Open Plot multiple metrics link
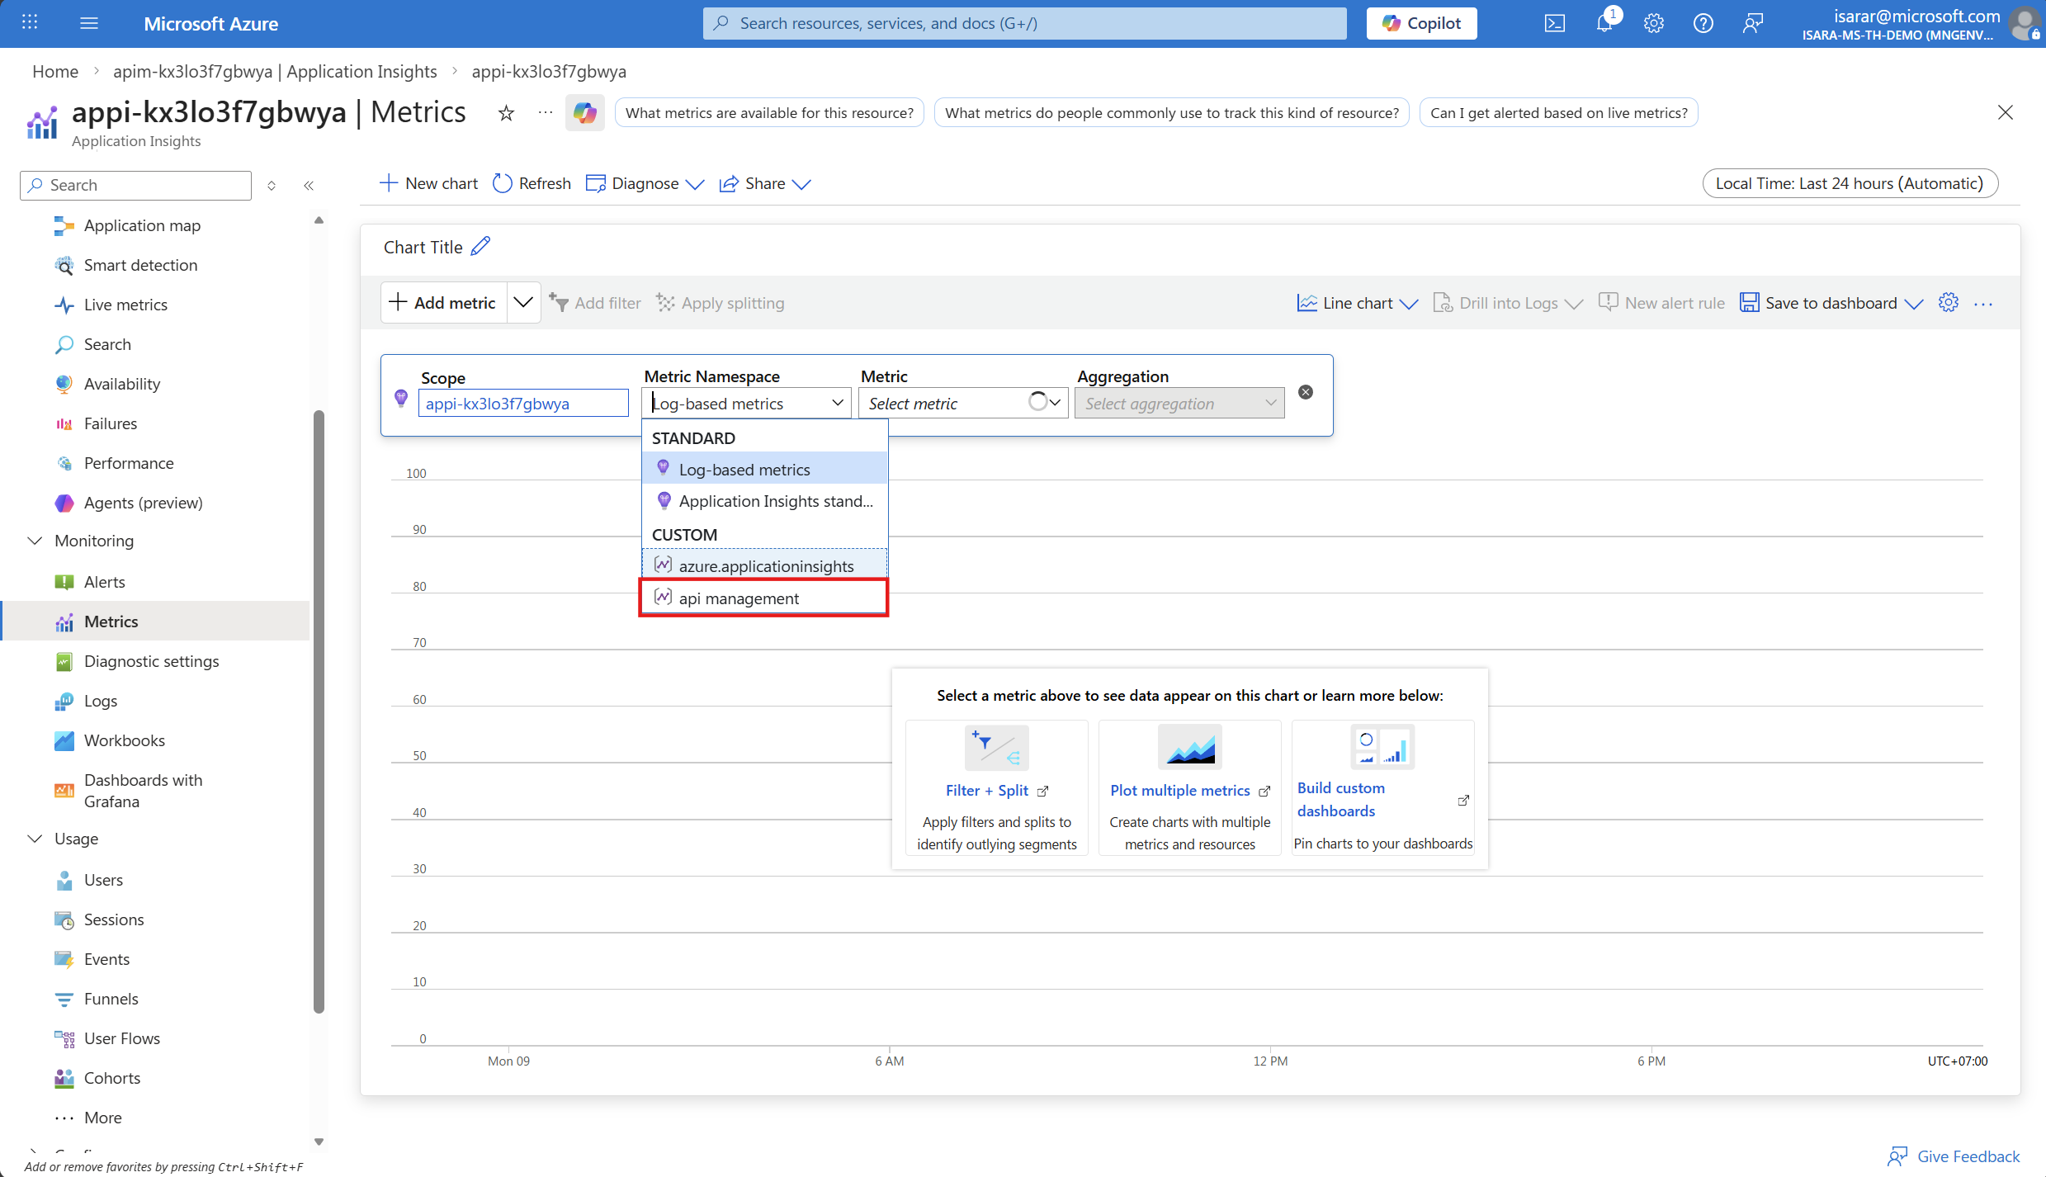2046x1177 pixels. (1189, 790)
